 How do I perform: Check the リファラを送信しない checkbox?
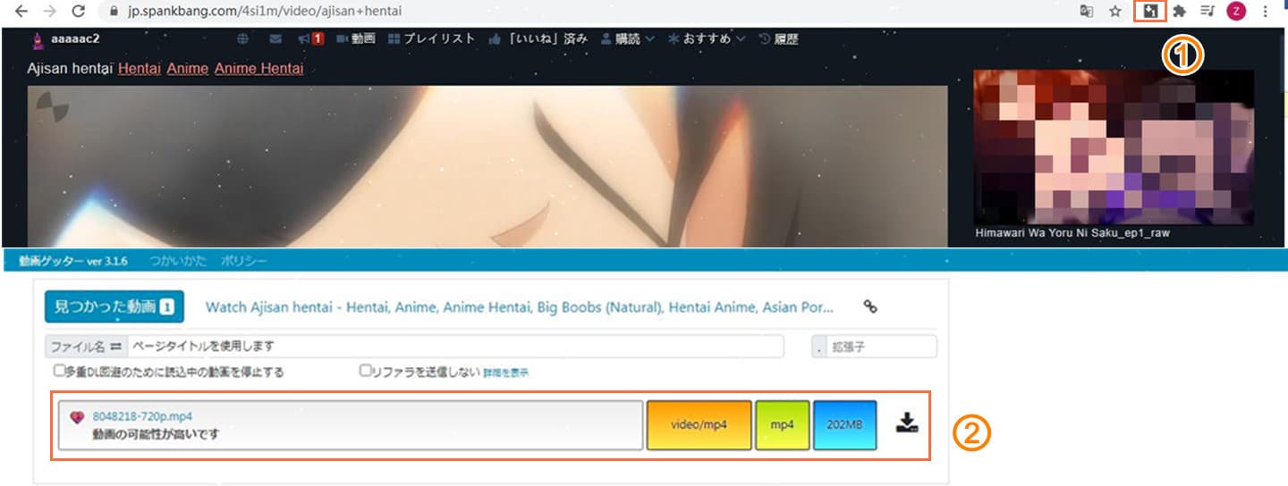[x=365, y=371]
